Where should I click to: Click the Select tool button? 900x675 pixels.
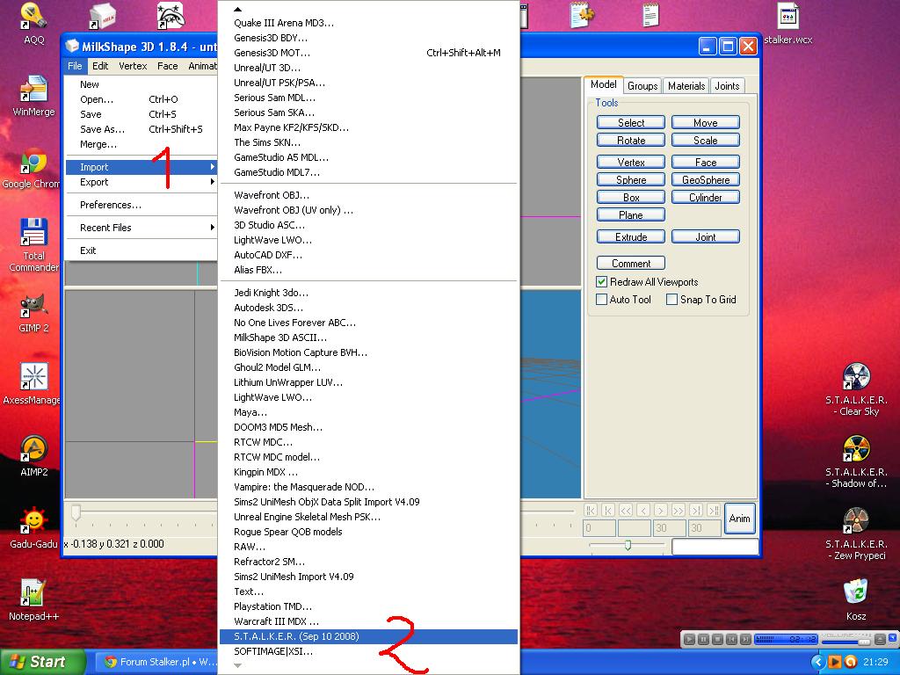pos(631,122)
